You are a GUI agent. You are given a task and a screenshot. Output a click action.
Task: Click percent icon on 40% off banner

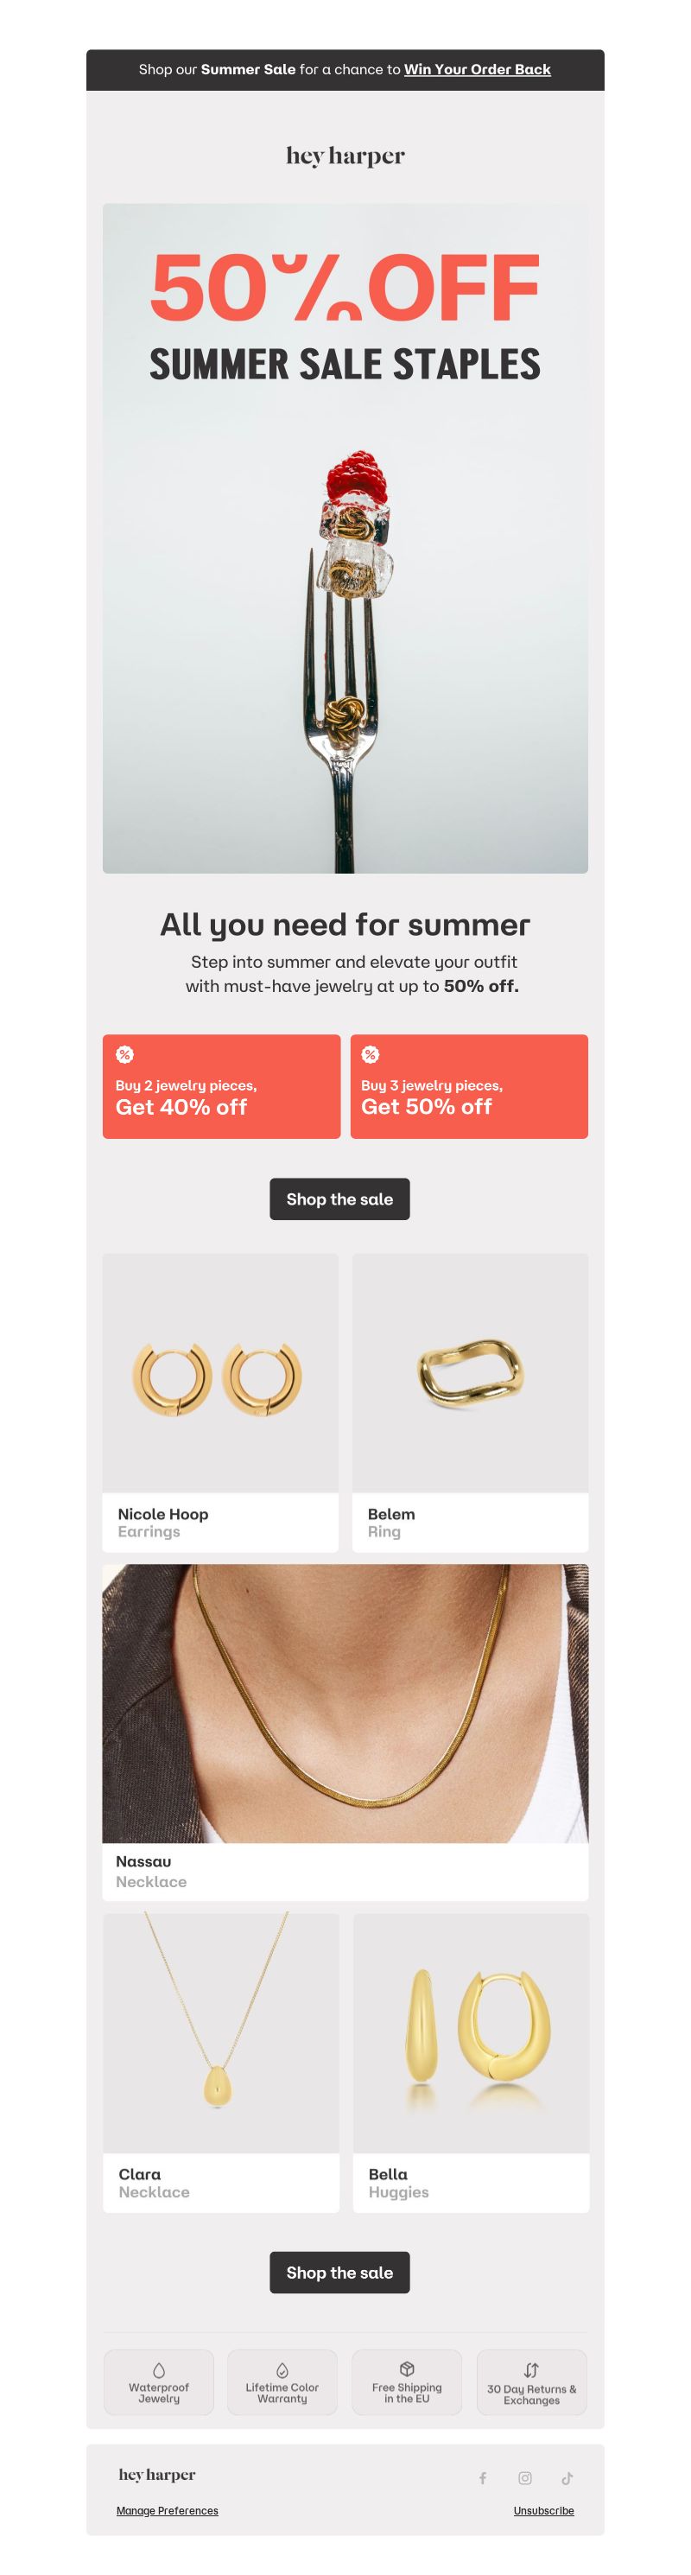[x=125, y=1054]
